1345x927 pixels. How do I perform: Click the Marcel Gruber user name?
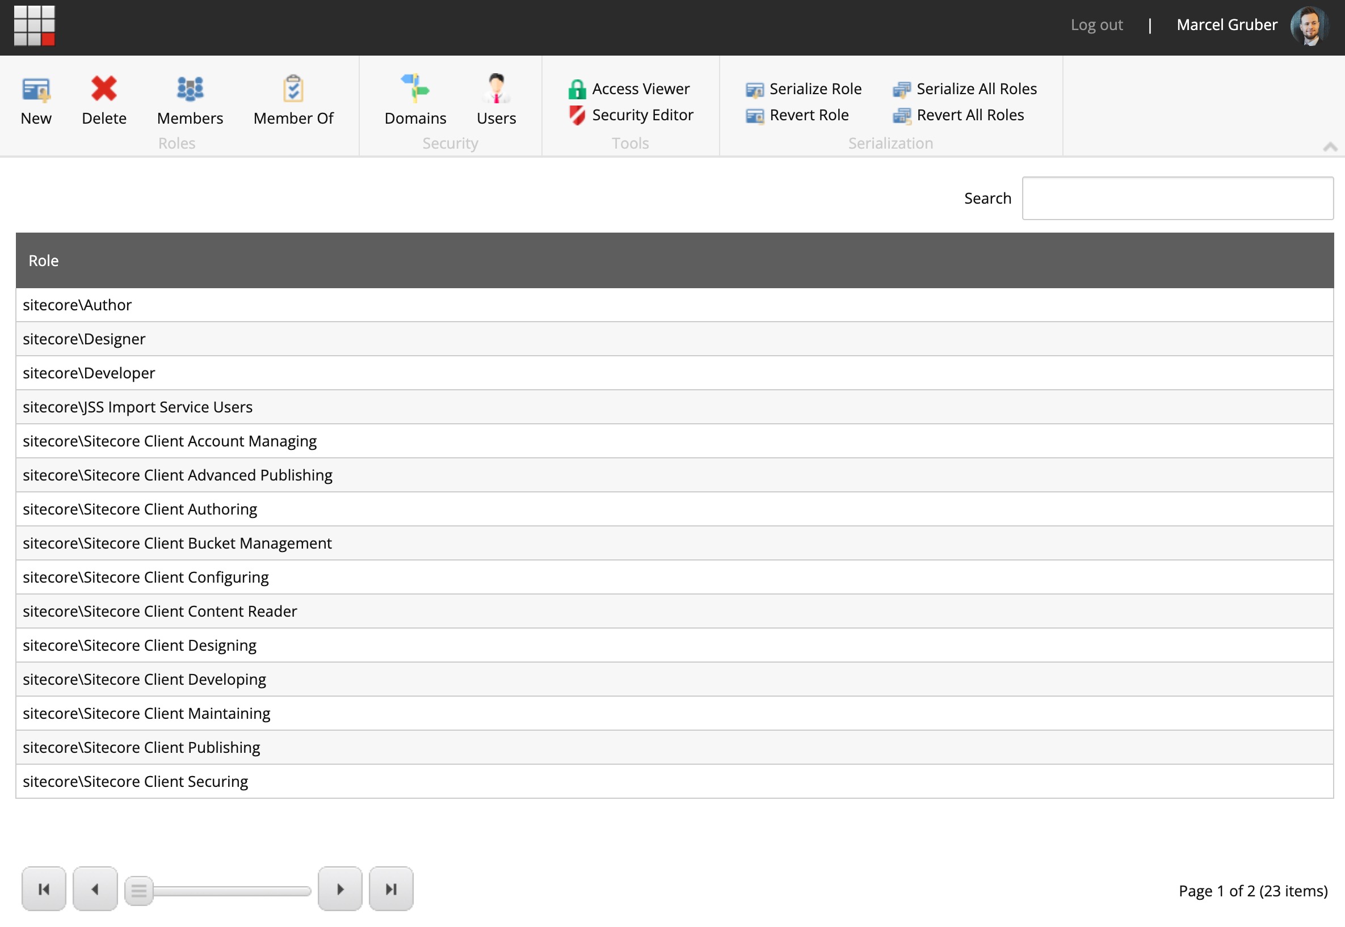point(1226,25)
